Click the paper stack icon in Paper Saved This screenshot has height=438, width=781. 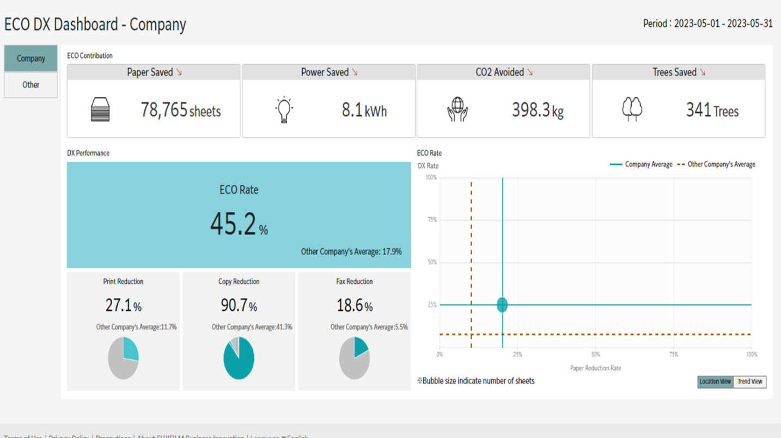click(100, 109)
